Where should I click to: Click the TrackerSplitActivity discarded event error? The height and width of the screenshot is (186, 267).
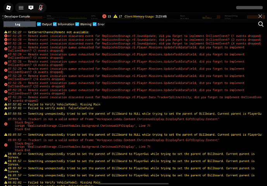[x=132, y=97]
